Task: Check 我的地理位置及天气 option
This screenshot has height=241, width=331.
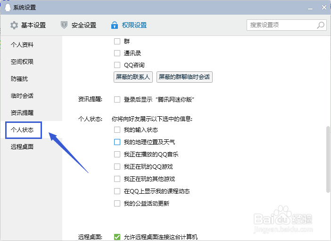Action: click(x=117, y=142)
